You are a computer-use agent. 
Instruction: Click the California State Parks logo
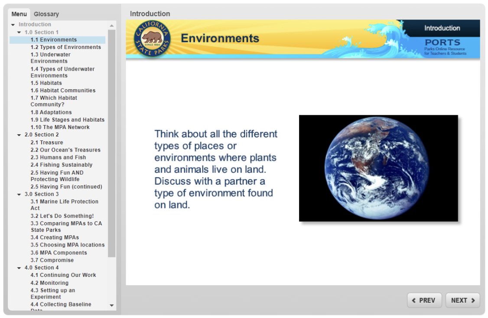coord(151,38)
